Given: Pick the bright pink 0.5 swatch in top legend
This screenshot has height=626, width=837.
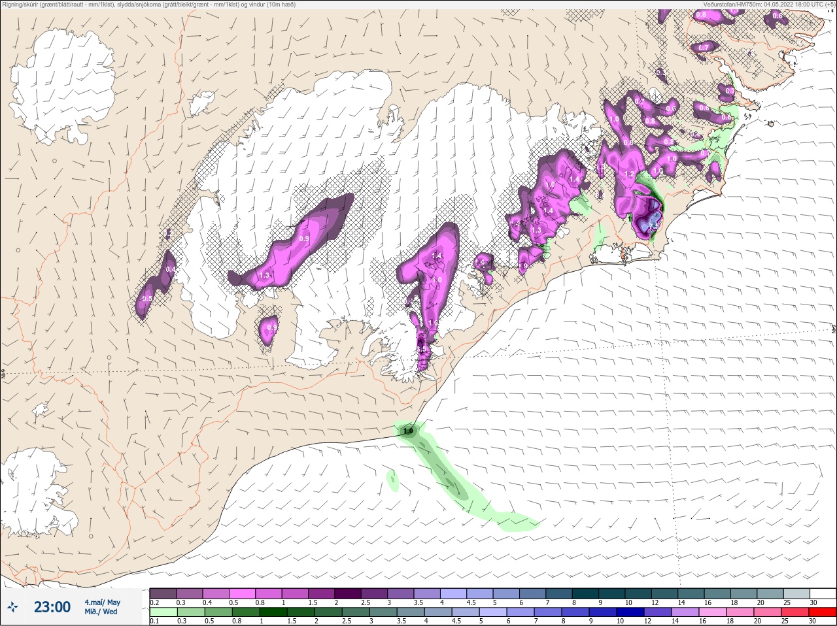Looking at the screenshot, I should [242, 593].
